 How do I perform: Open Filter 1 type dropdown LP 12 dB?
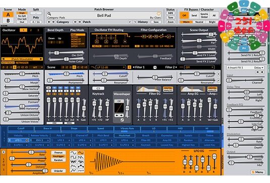point(111,67)
